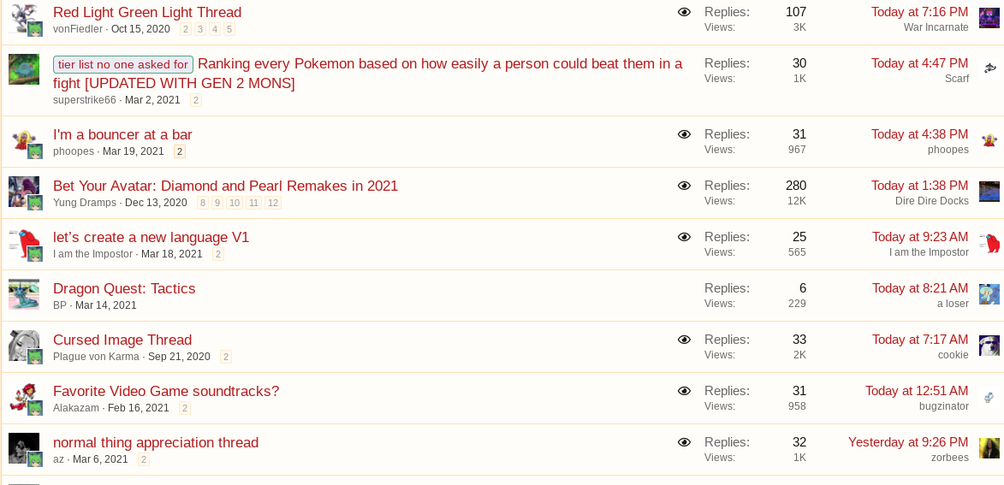This screenshot has width=1004, height=485.
Task: Click BP's avatar beside Dragon Quest: Tactics
Action: [x=24, y=294]
